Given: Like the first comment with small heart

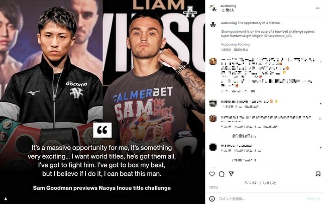Looking at the screenshot, I should tap(320, 61).
